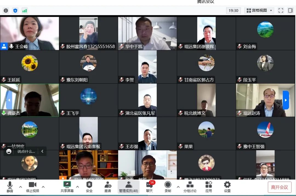Click muted mic icon beside 王志强
The image size is (296, 196).
[122, 146]
